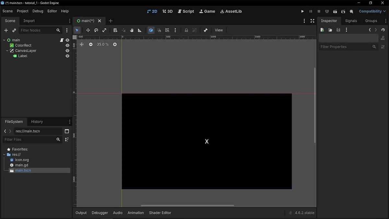Click the selectable nodes list tool

pos(115,30)
